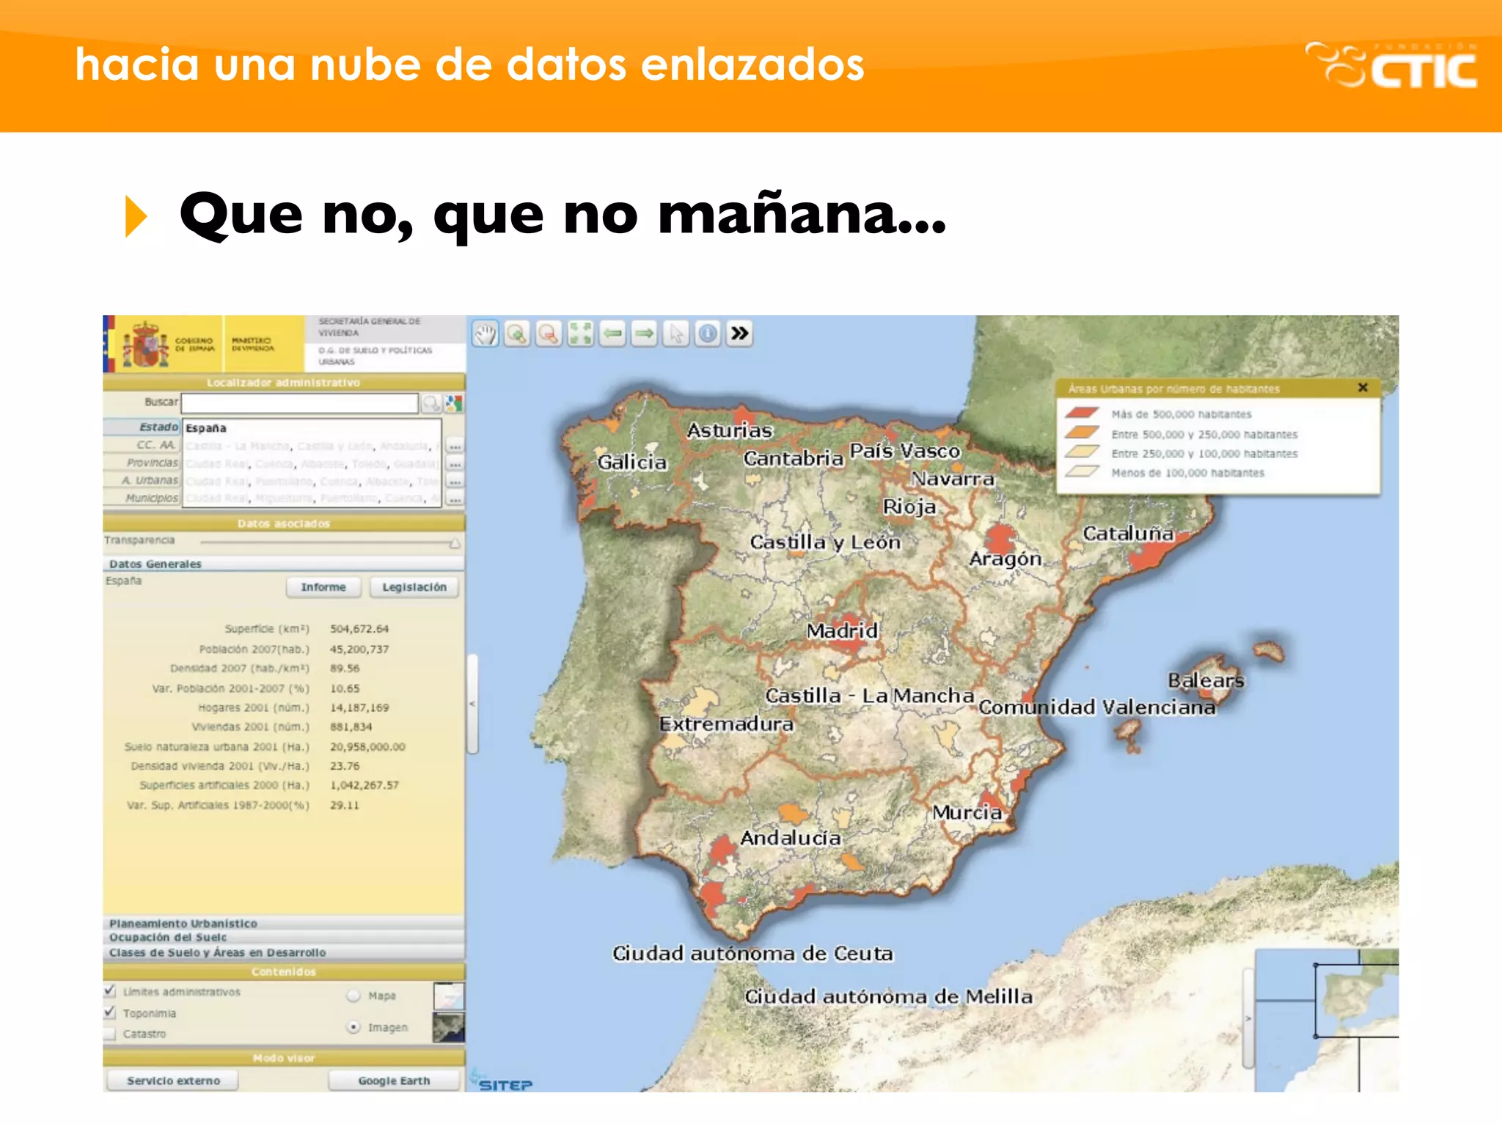
Task: Click the overview minimap of Spain
Action: 1327,1020
